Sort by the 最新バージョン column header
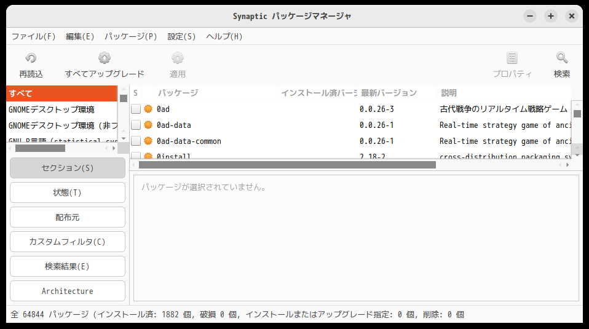 tap(397, 93)
